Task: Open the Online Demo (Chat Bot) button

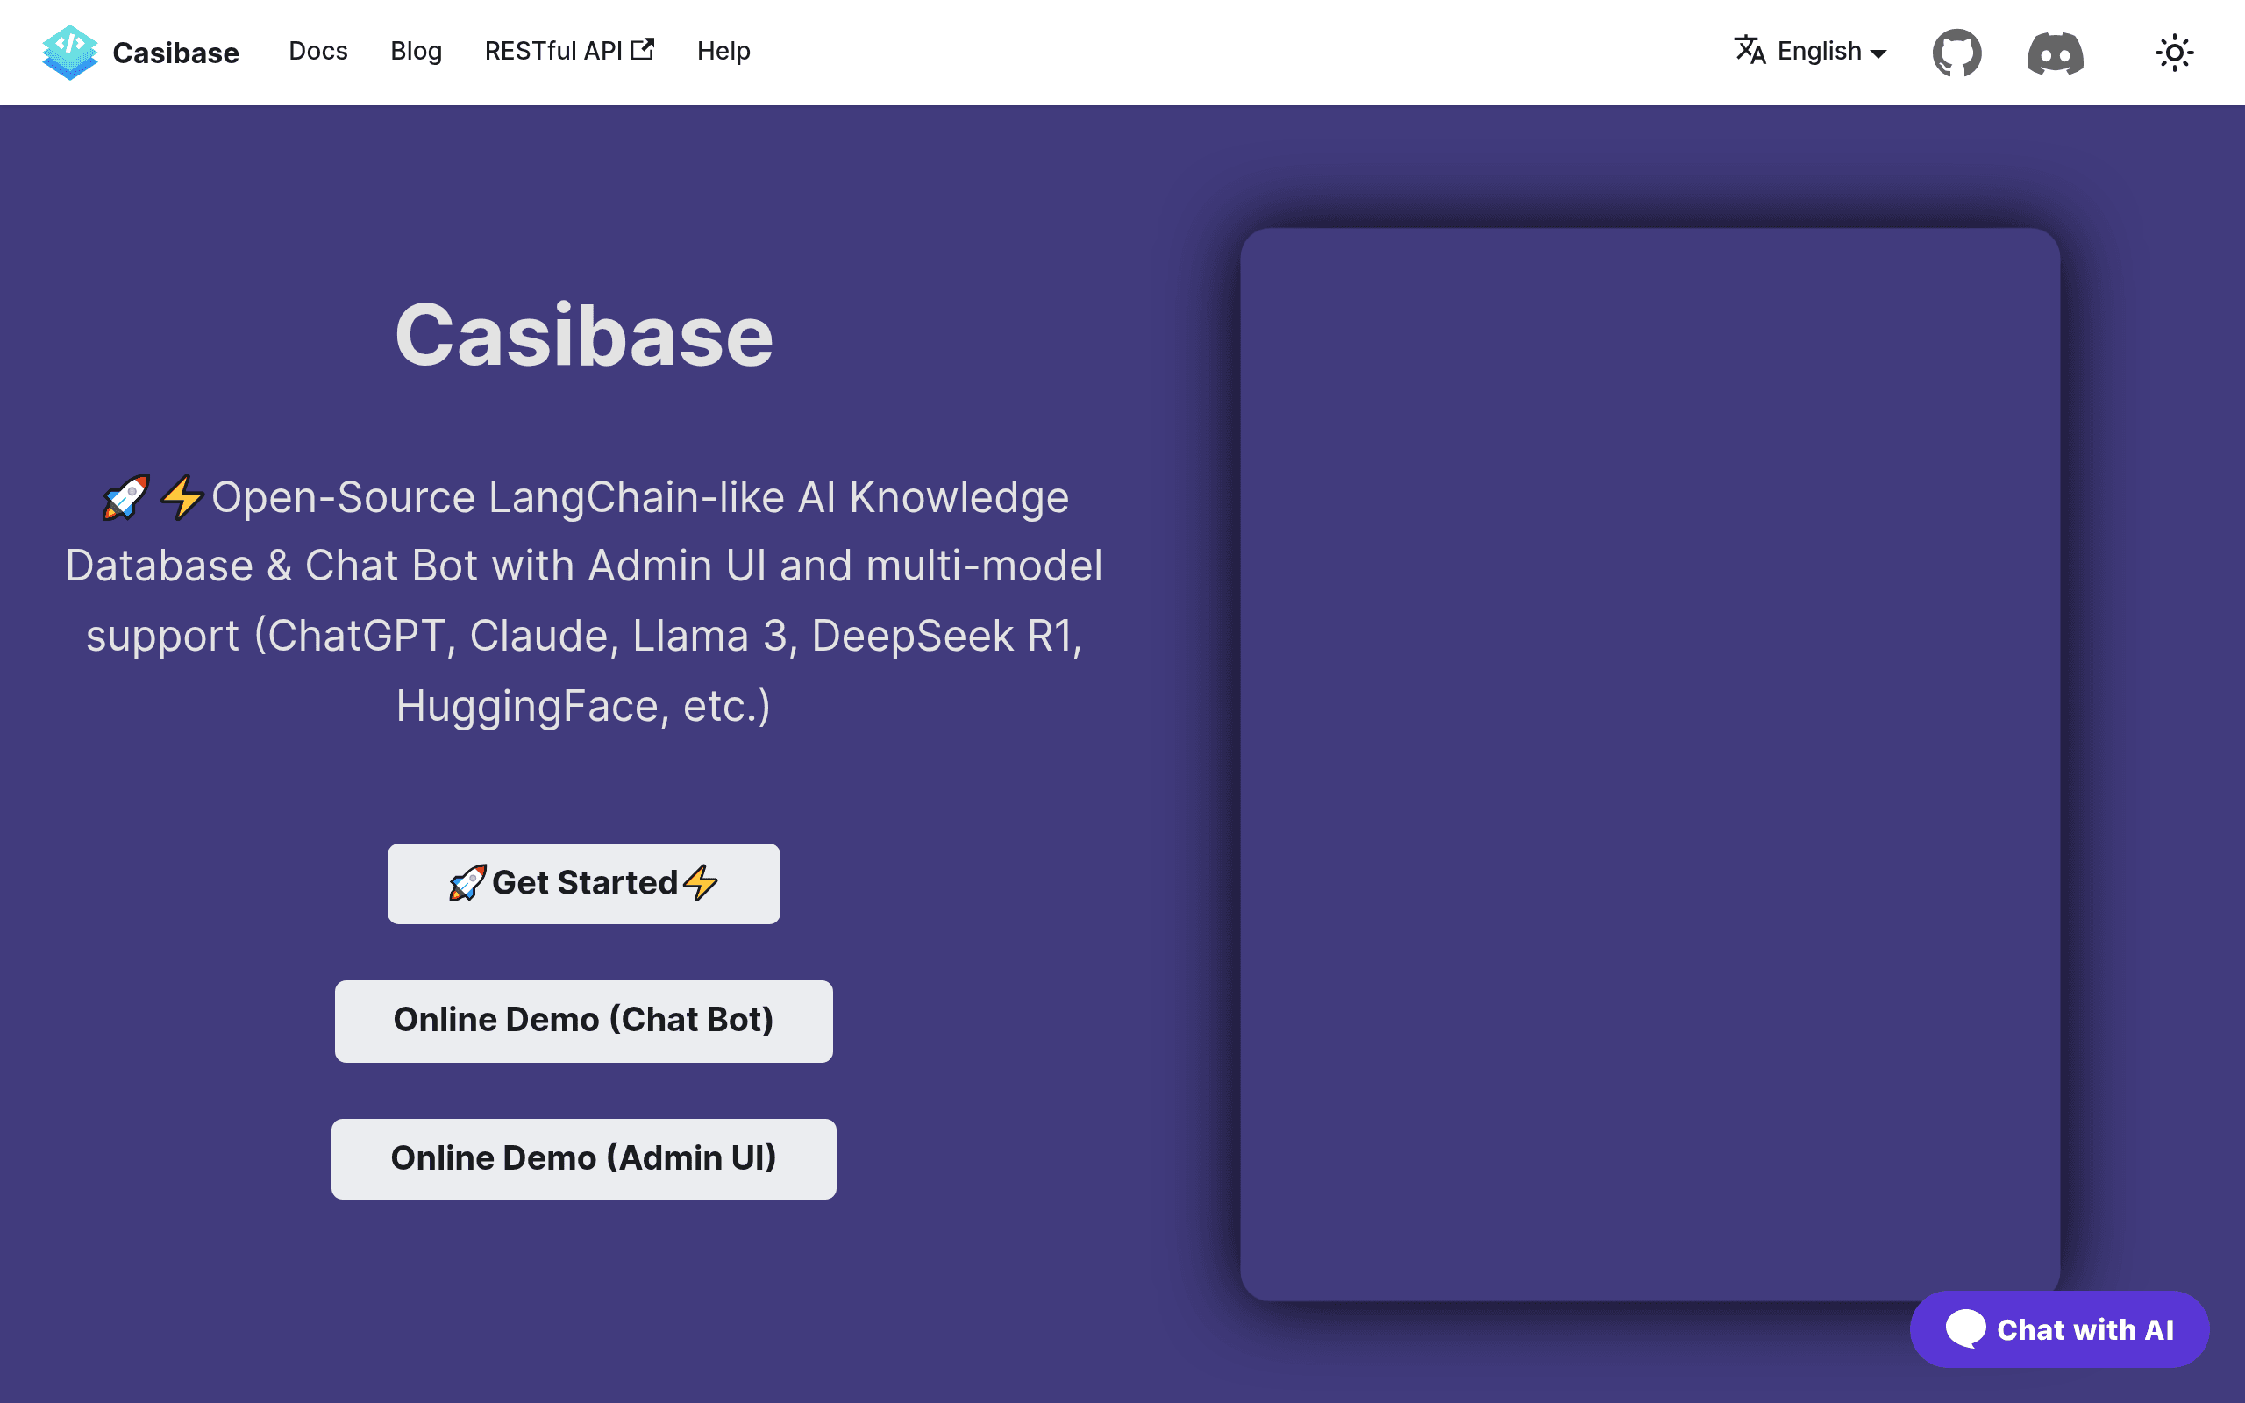Action: coord(583,1021)
